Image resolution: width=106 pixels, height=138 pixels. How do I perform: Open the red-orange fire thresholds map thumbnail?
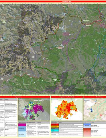click(x=67, y=110)
